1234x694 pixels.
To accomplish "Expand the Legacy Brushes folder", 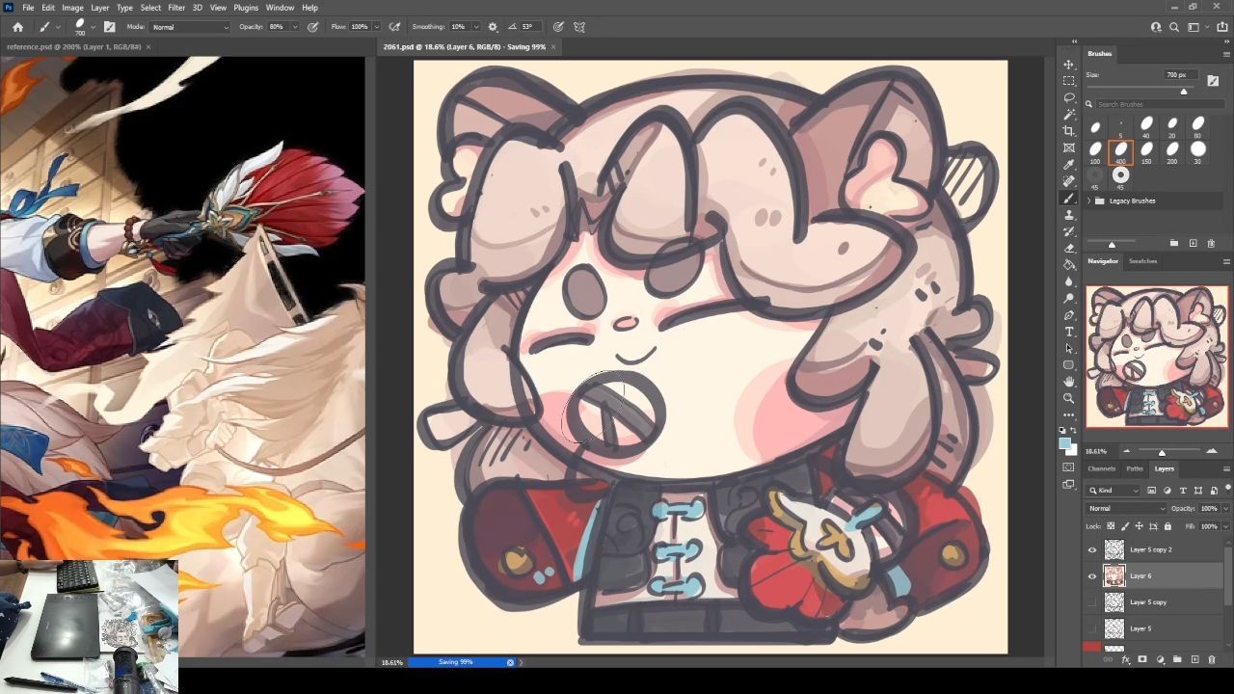I will (x=1089, y=200).
